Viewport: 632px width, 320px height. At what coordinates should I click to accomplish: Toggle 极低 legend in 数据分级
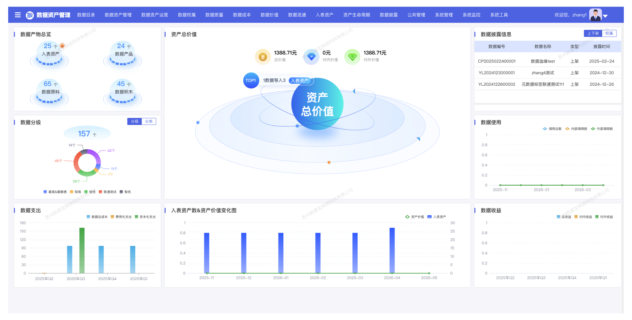coord(125,191)
